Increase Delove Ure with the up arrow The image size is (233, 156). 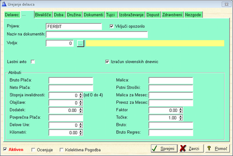(81, 124)
